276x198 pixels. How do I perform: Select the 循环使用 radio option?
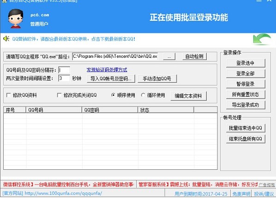pos(143,95)
